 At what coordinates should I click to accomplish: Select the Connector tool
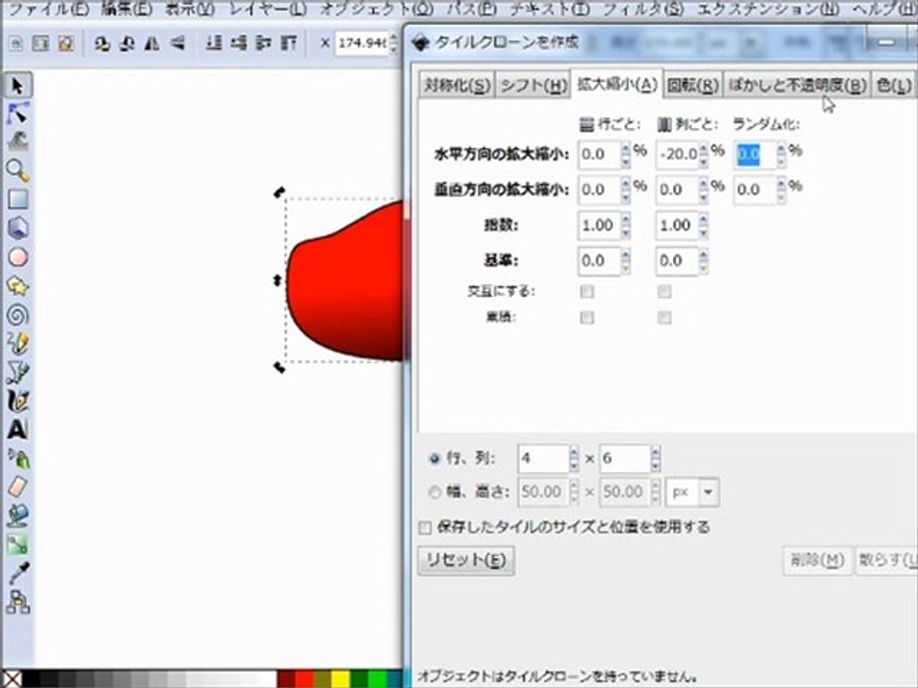point(17,601)
